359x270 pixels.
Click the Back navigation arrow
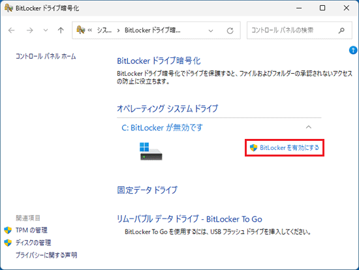click(x=11, y=30)
